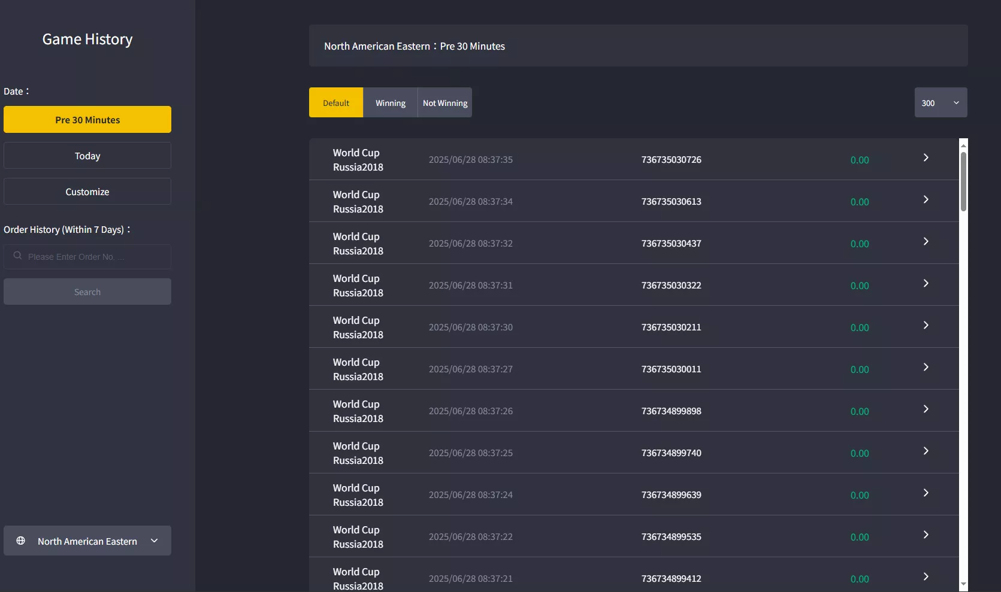Click the Game History heading
This screenshot has height=592, width=1001.
pos(87,40)
